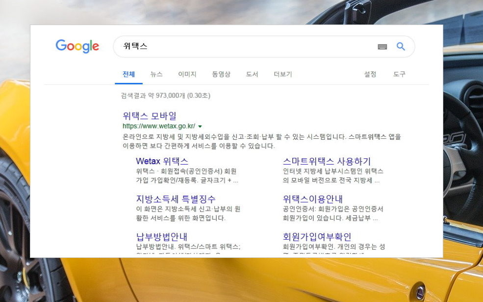
Task: Open the 설정 menu
Action: (370, 74)
